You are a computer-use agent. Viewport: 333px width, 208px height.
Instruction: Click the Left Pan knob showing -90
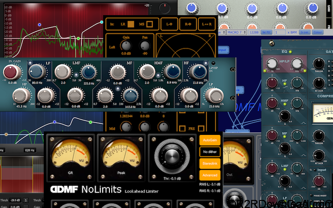[145, 46]
